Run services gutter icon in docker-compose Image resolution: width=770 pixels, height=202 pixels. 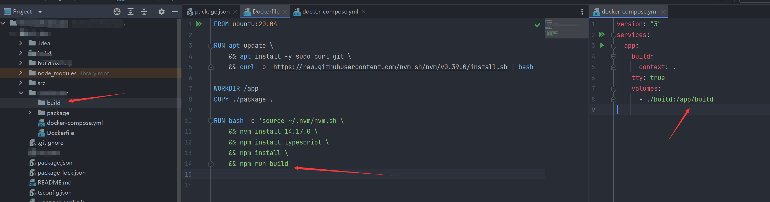pyautogui.click(x=602, y=35)
